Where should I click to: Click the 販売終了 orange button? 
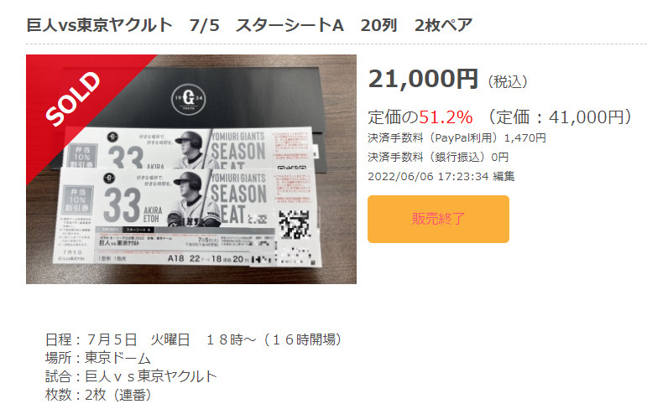coord(438,219)
